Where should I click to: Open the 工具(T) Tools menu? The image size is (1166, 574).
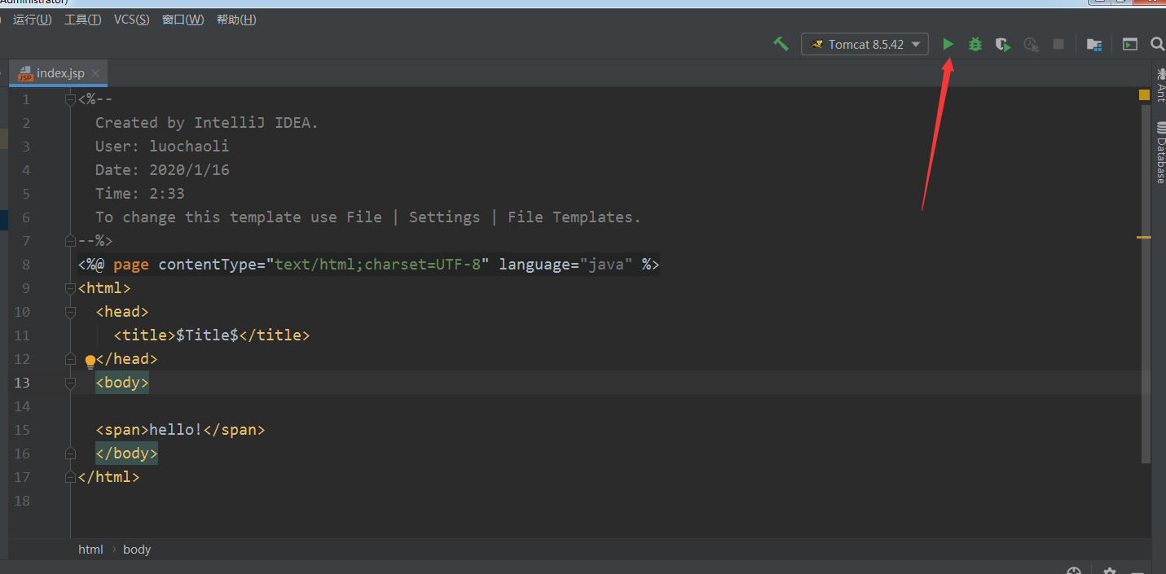pos(83,20)
